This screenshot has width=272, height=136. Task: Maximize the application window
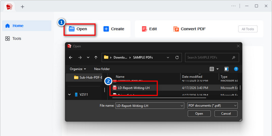[x=256, y=6]
